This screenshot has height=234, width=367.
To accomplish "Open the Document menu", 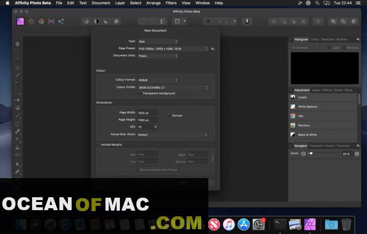I will [x=101, y=3].
